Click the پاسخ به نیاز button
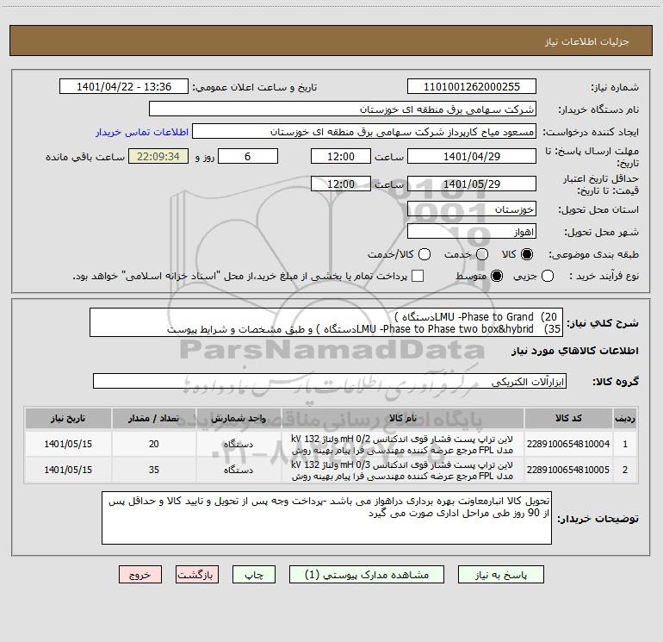This screenshot has width=663, height=642. [x=500, y=575]
